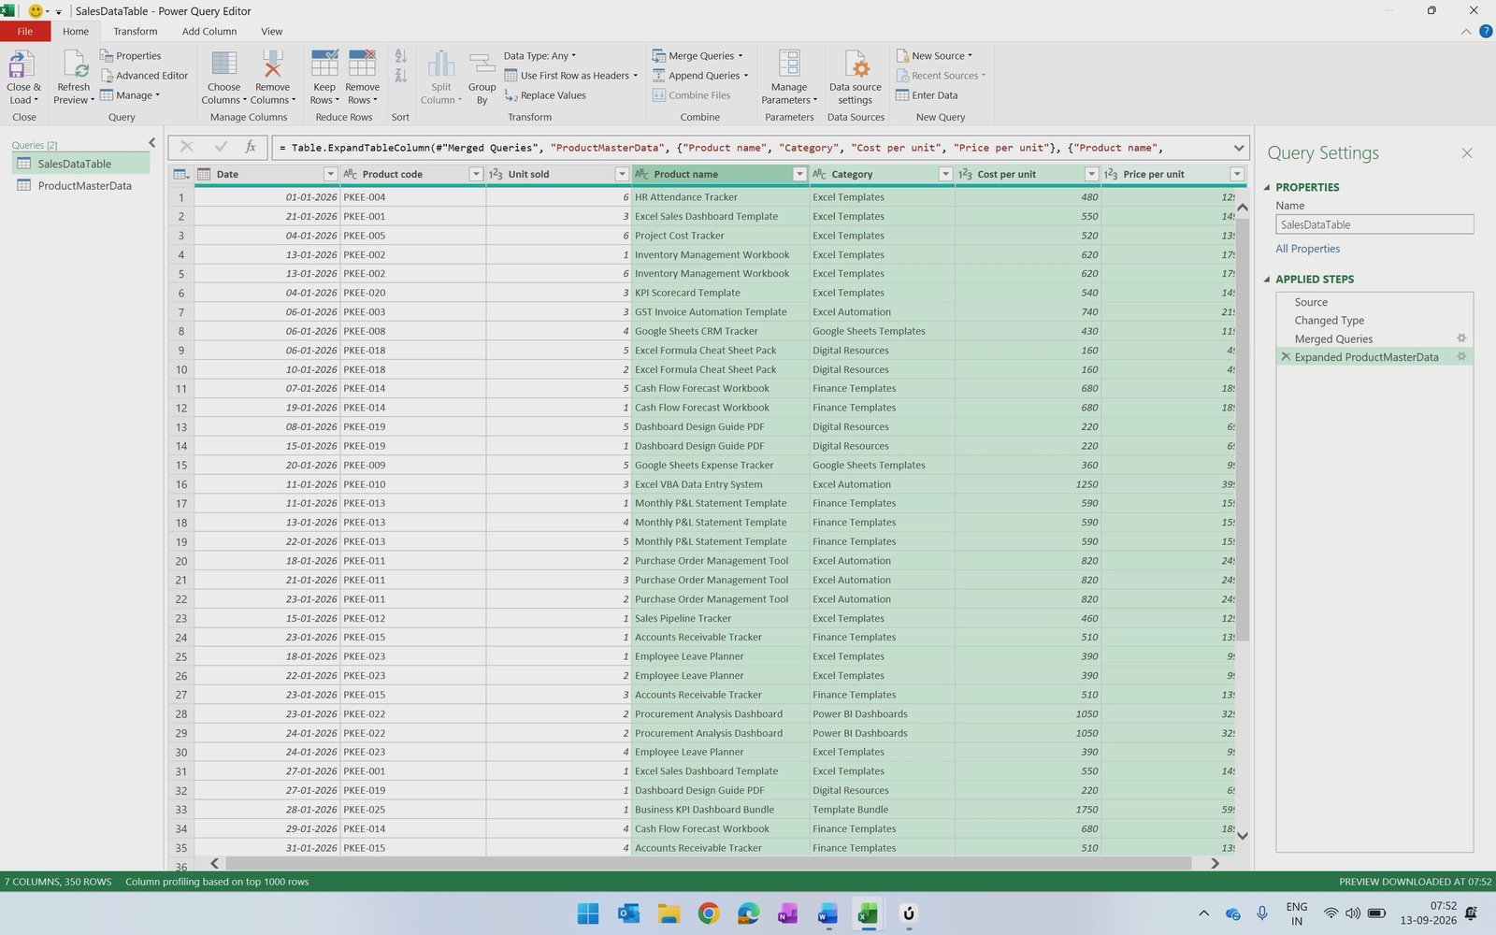Click the fx formula icon in the formula bar
Screen dimensions: 1496x935
click(251, 147)
